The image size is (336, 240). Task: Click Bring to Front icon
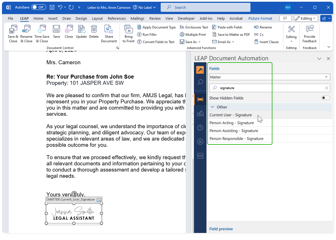[x=129, y=29]
